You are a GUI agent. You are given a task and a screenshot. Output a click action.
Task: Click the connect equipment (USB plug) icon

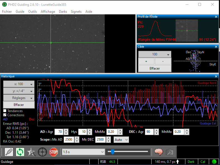9,152
